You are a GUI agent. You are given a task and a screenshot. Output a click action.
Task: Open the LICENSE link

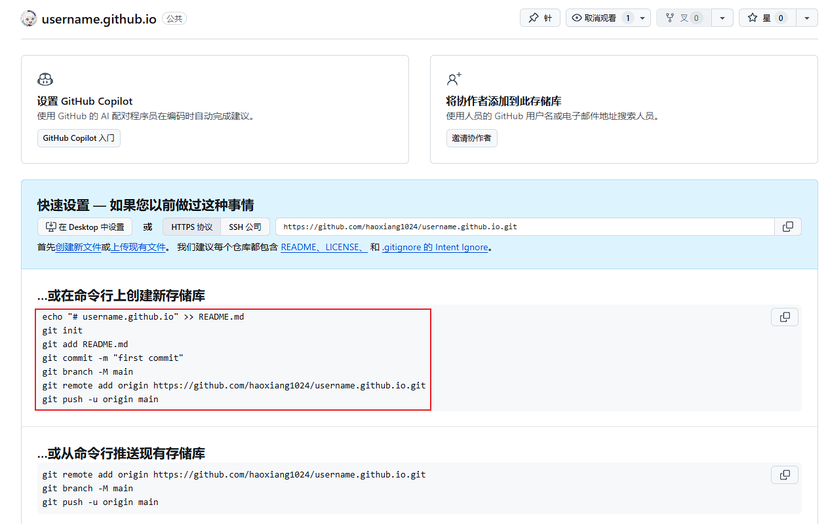(344, 248)
